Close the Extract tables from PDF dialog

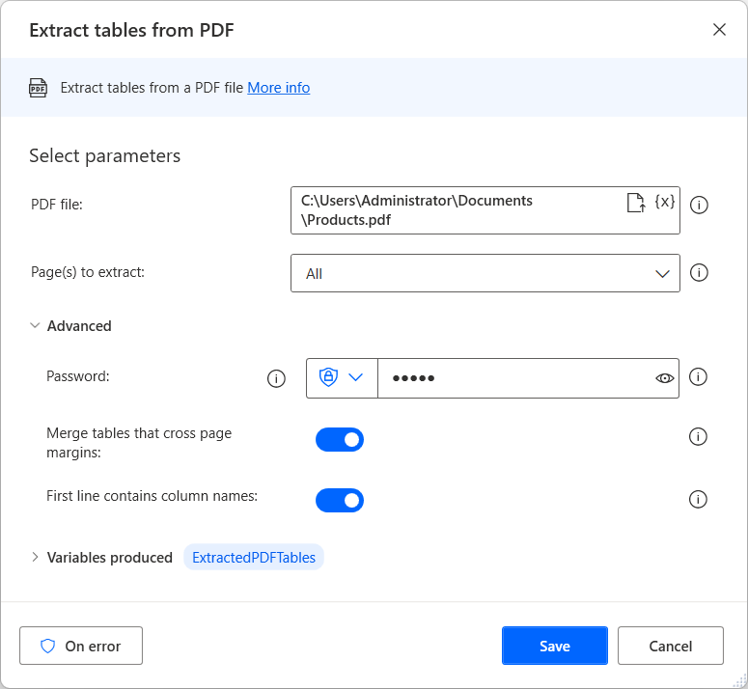(719, 30)
